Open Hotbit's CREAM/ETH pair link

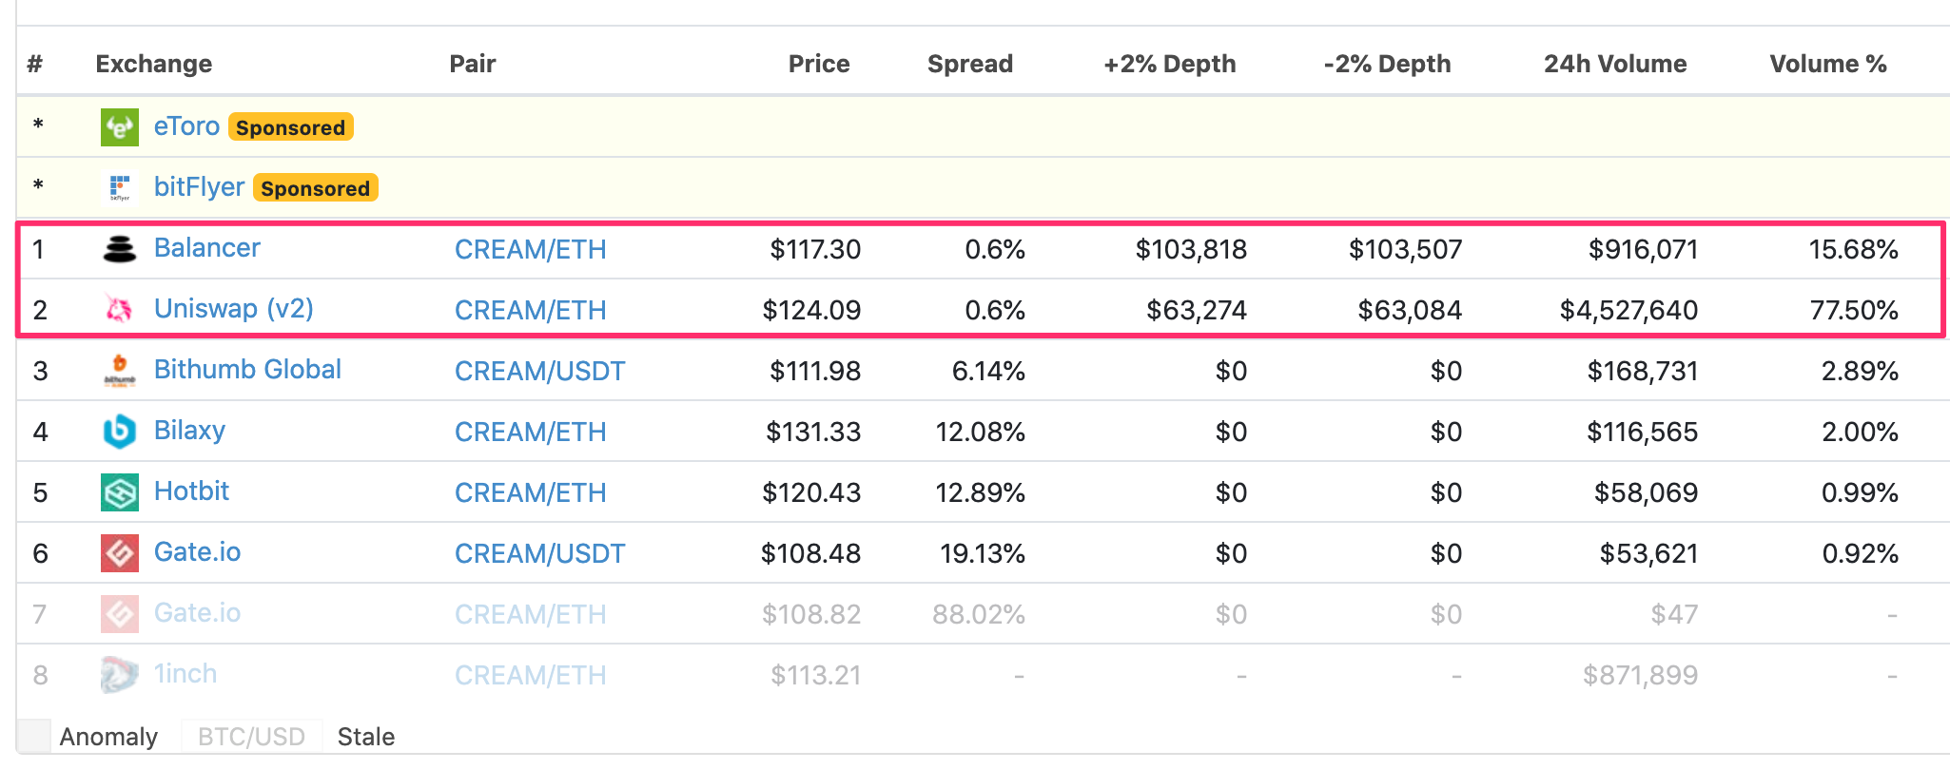[530, 492]
